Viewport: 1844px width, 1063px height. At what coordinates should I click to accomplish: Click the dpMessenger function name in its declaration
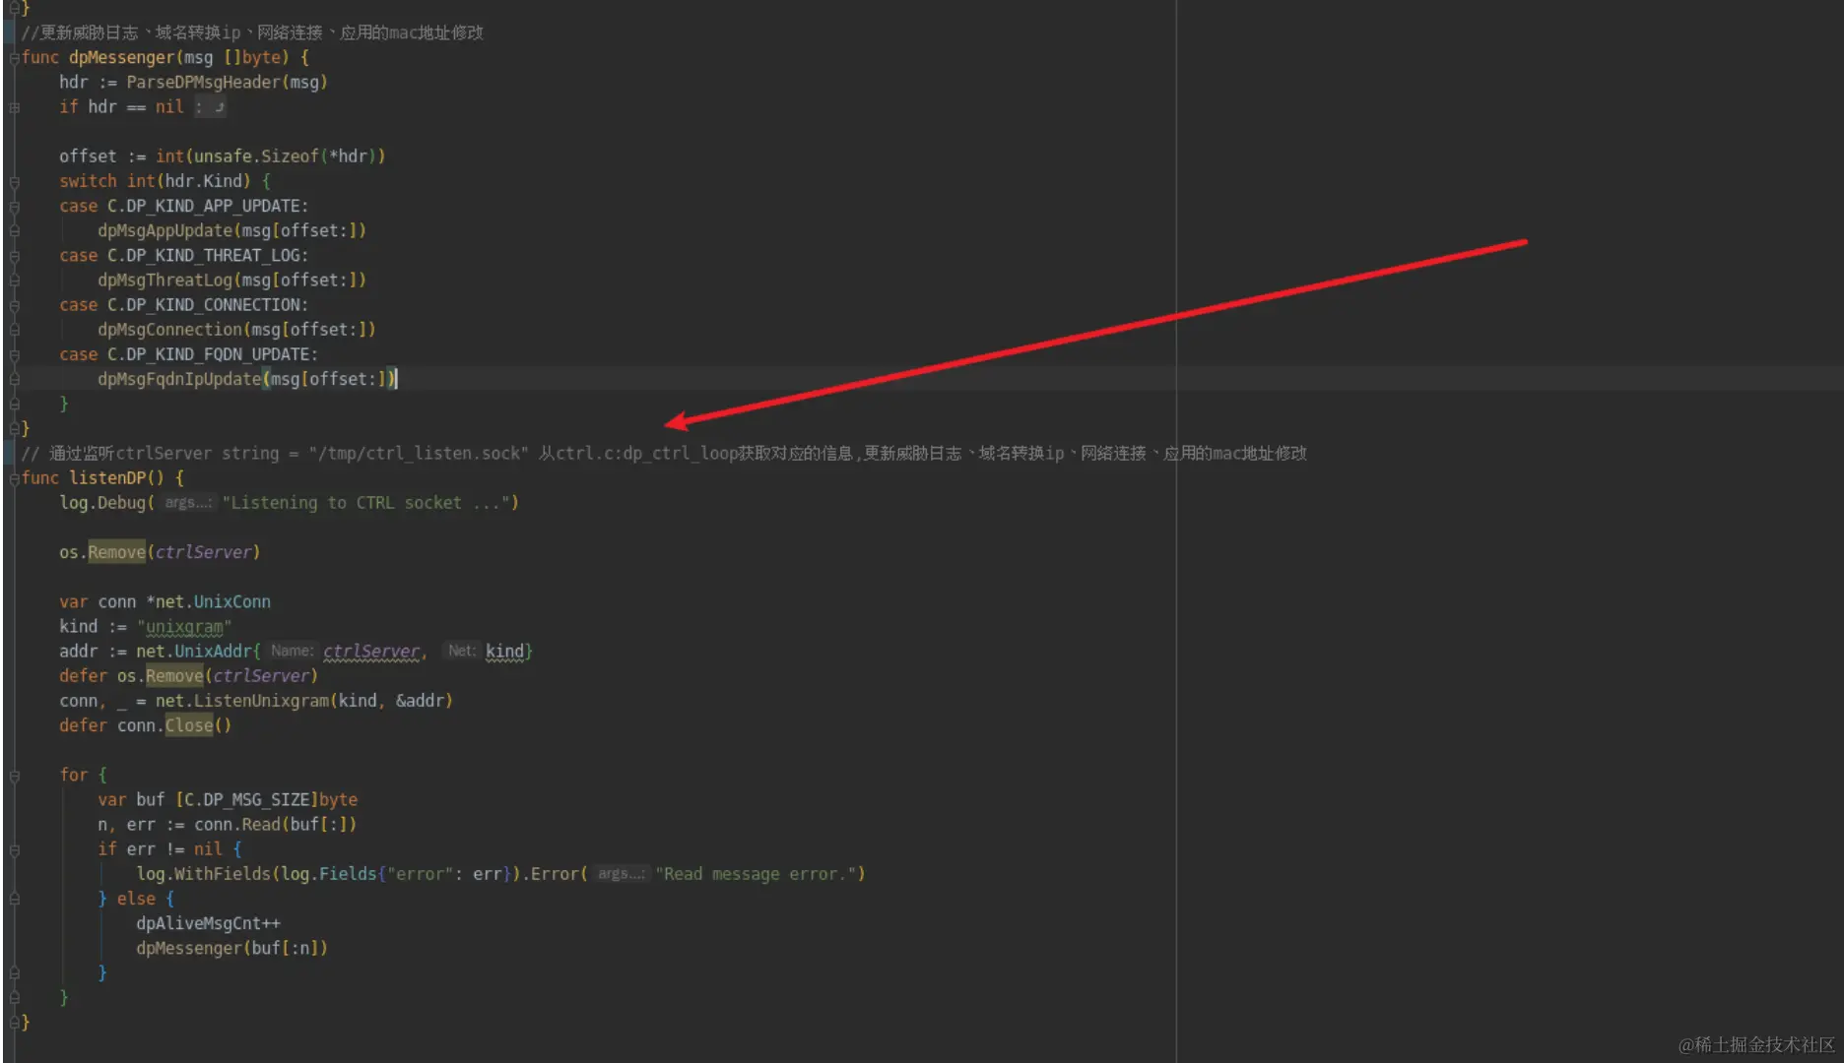tap(122, 57)
